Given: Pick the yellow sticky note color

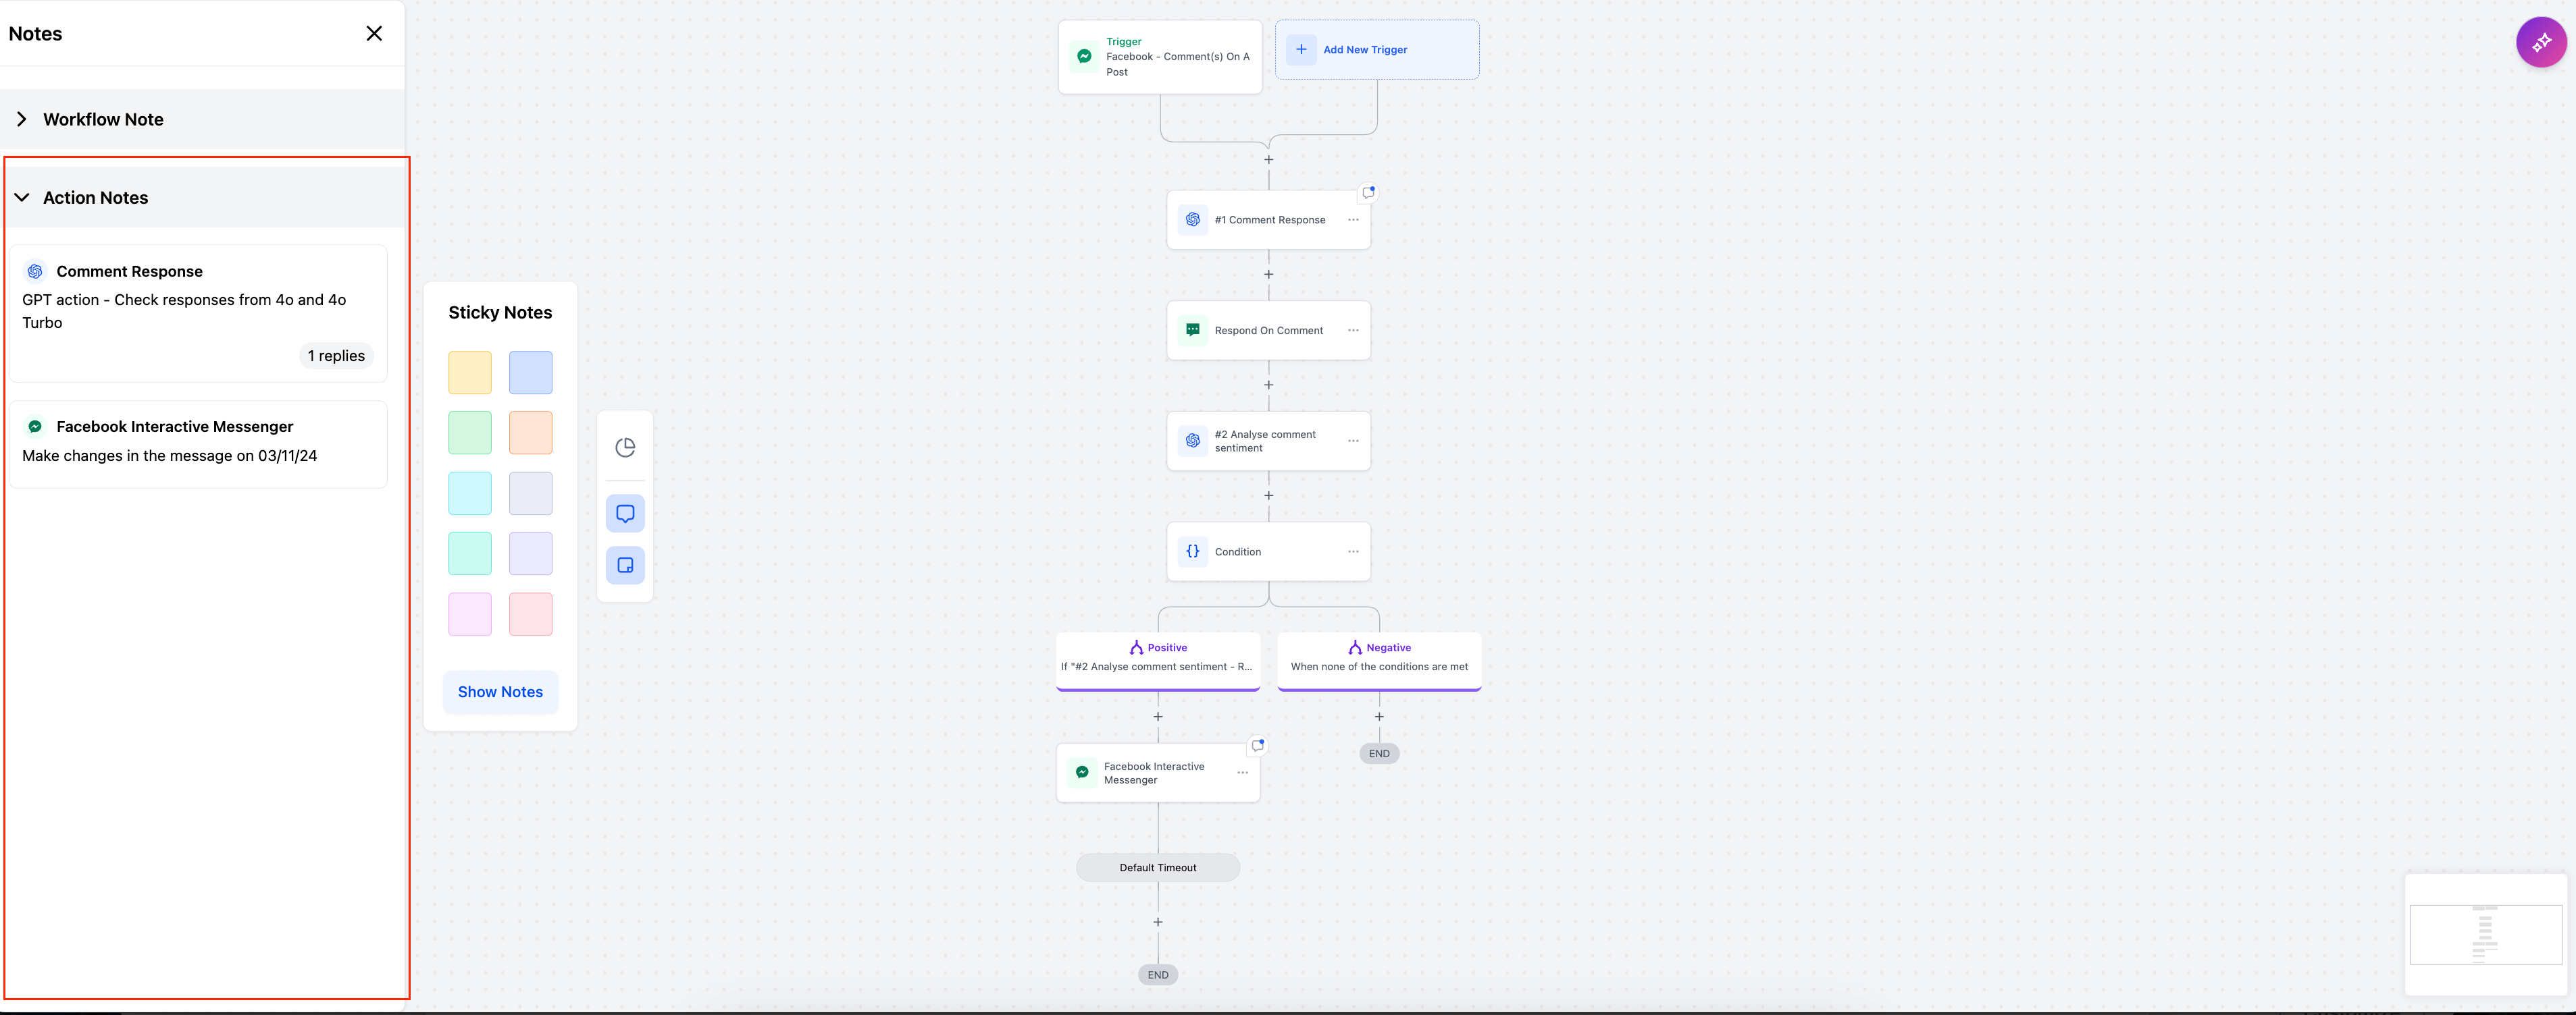Looking at the screenshot, I should [470, 373].
